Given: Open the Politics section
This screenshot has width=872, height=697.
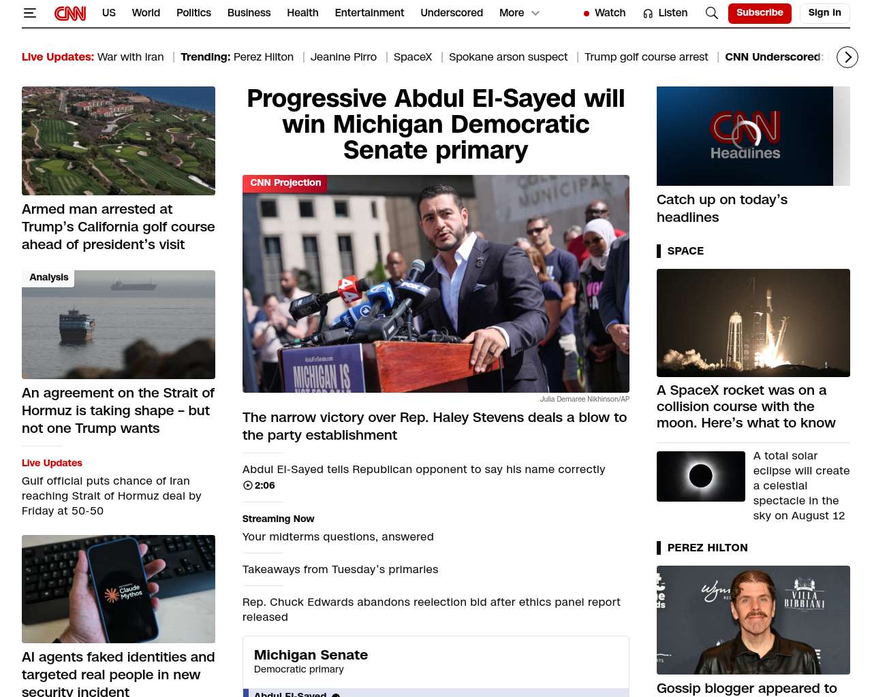Looking at the screenshot, I should tap(193, 13).
